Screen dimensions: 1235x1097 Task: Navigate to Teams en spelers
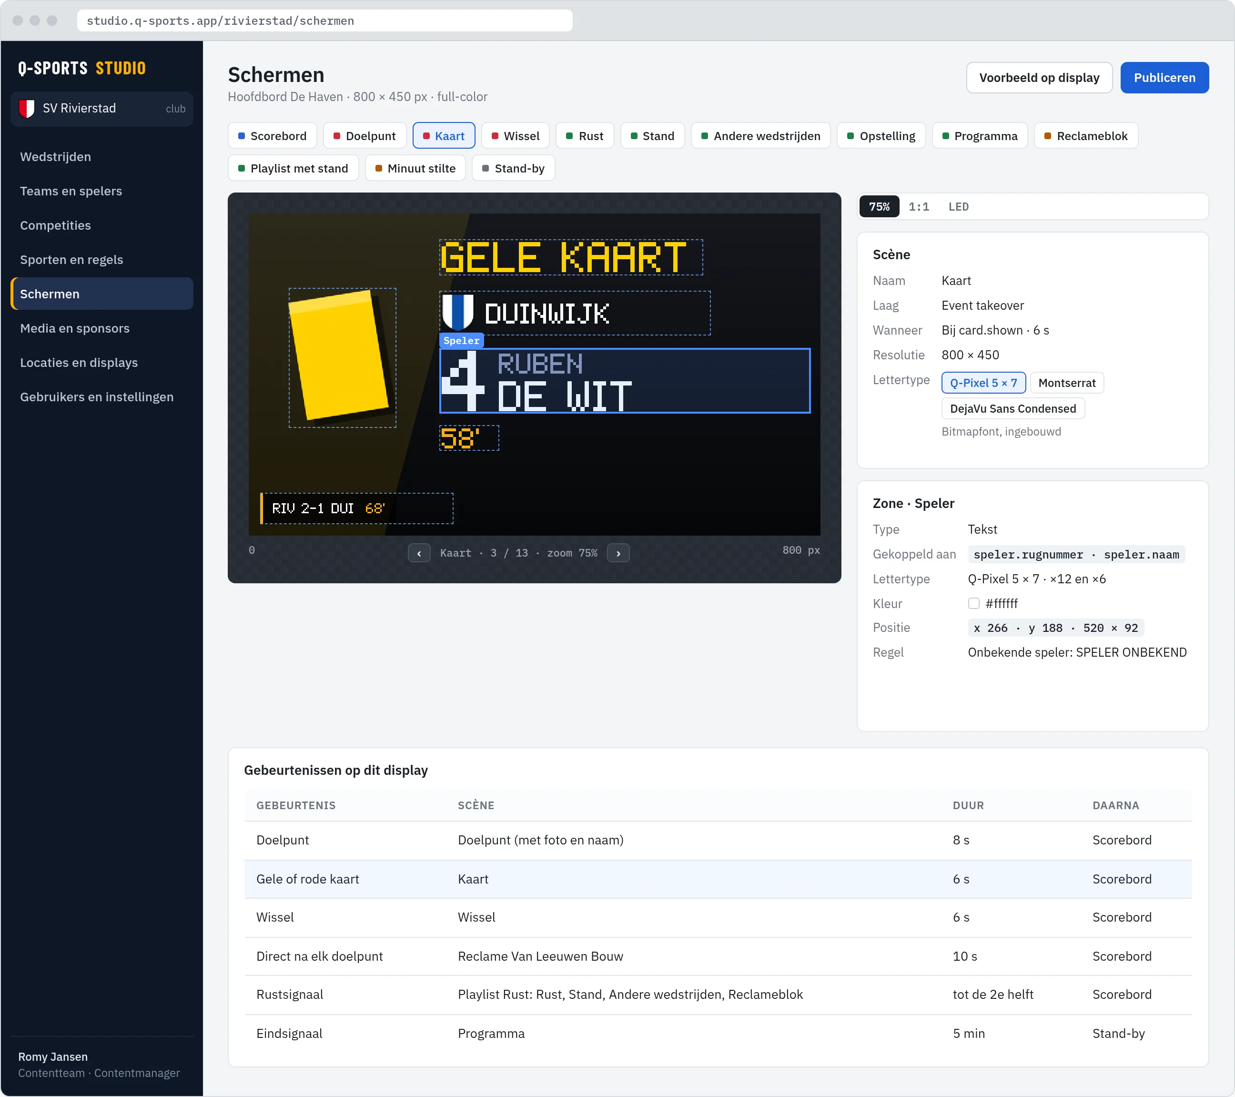[101, 191]
